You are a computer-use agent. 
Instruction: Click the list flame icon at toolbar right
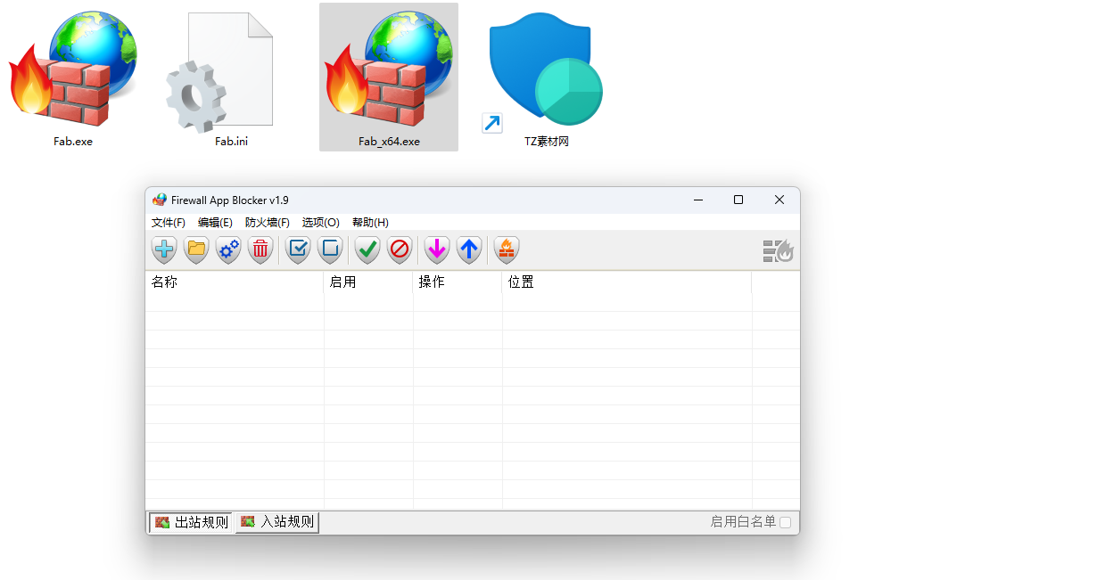point(779,251)
